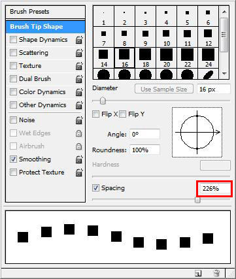Toggle the lock icon beside Shape Dynamics
236x279 pixels.
(x=79, y=40)
